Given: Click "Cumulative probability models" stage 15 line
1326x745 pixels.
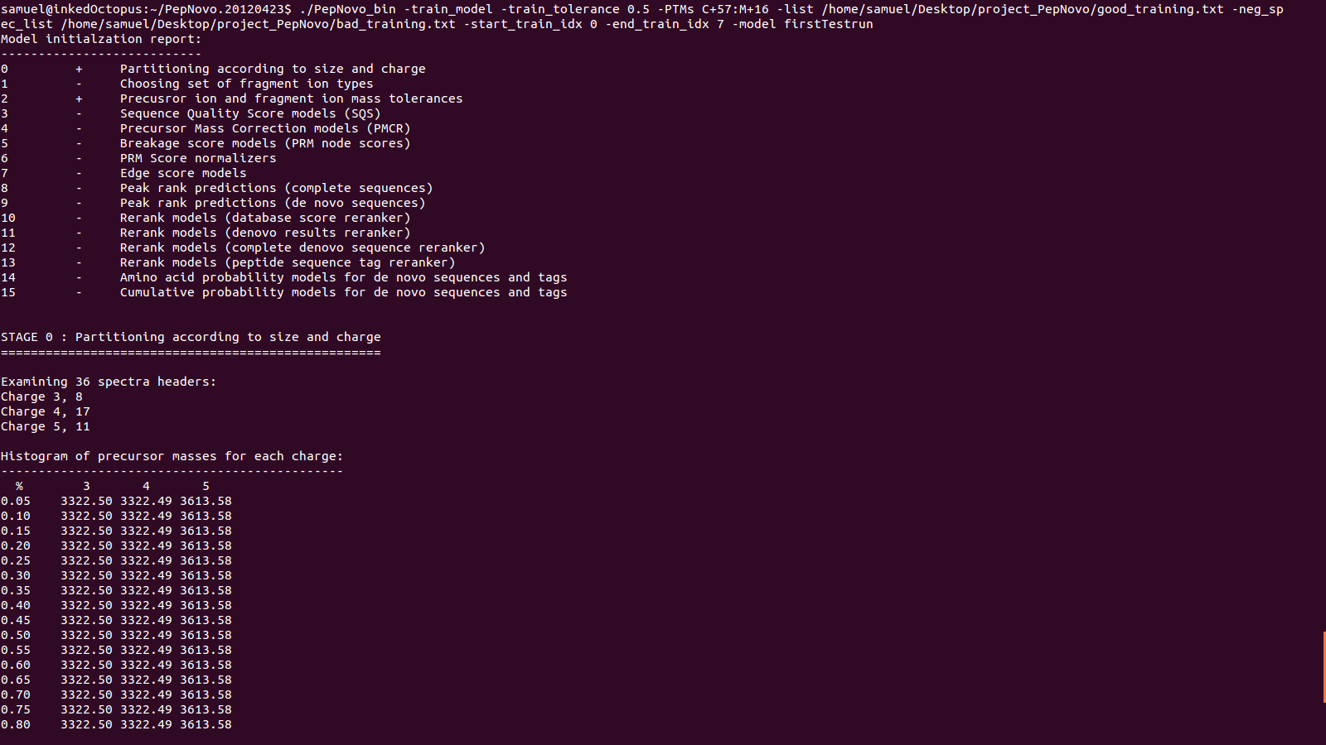Looking at the screenshot, I should pos(343,293).
